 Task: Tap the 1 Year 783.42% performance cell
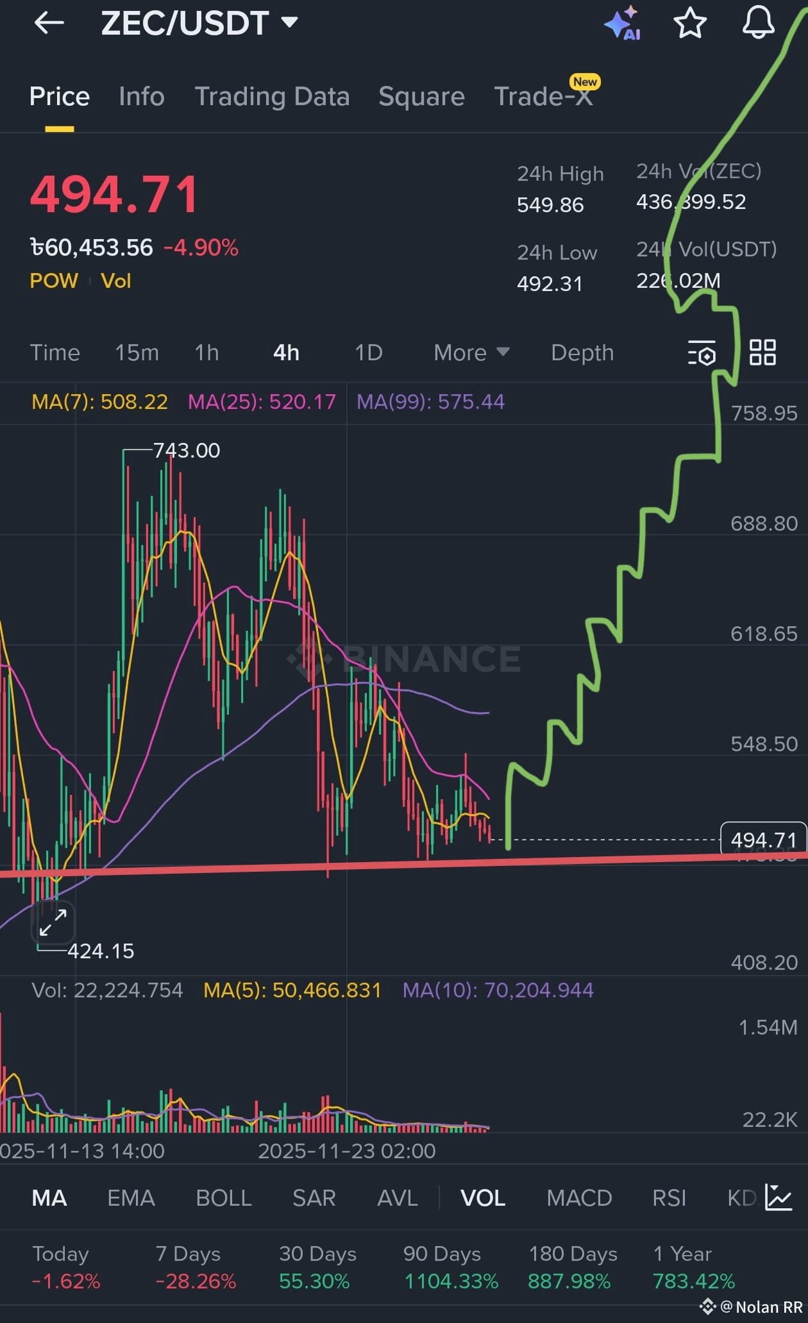coord(694,1267)
